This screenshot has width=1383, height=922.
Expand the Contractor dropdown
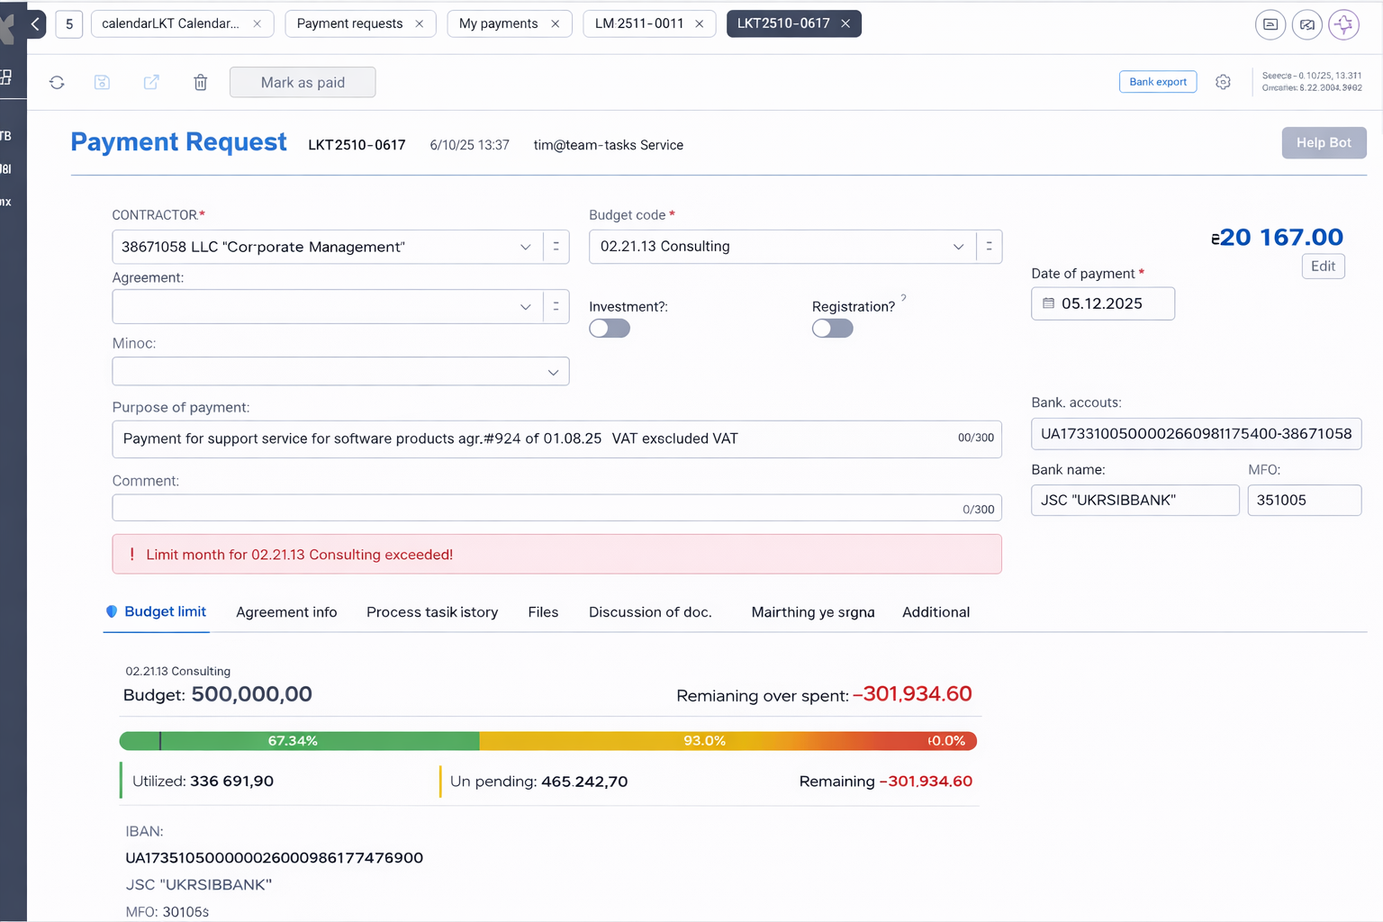pyautogui.click(x=525, y=247)
